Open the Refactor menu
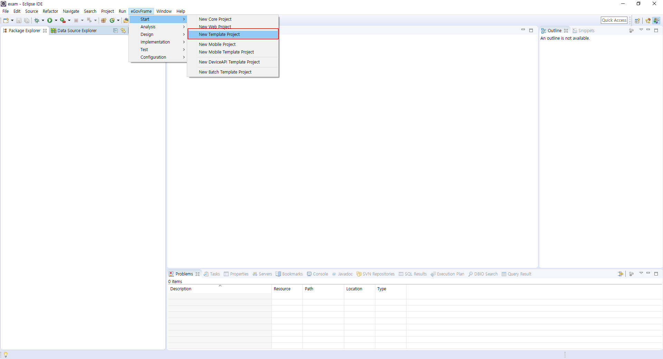Viewport: 663px width, 359px height. pyautogui.click(x=50, y=11)
